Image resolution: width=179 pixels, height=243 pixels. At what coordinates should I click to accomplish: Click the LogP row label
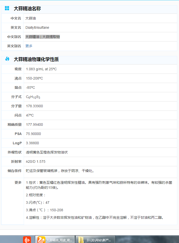point(17,143)
